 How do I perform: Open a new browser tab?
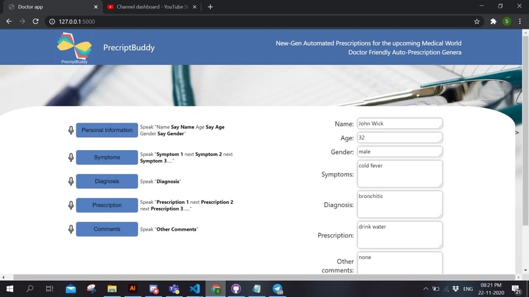pyautogui.click(x=210, y=7)
